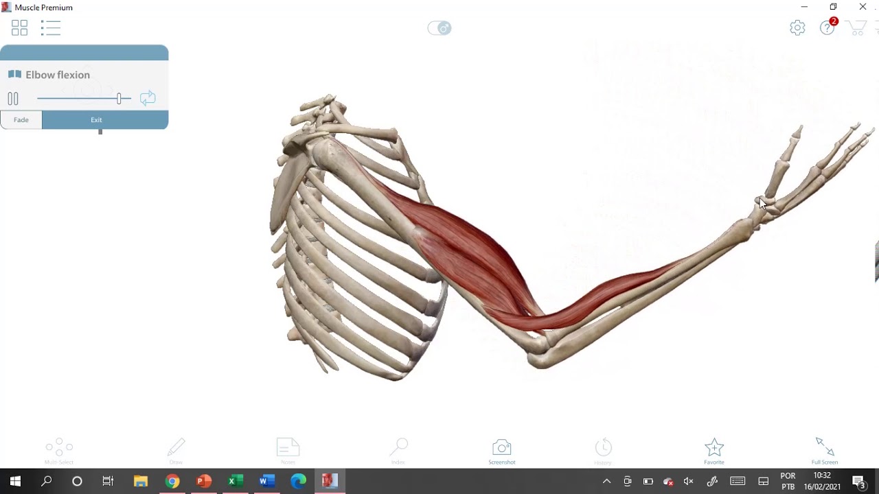Open the Help question mark icon

pyautogui.click(x=827, y=27)
